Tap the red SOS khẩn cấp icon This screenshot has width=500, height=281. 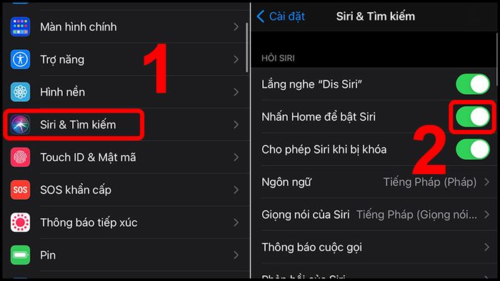tap(20, 190)
